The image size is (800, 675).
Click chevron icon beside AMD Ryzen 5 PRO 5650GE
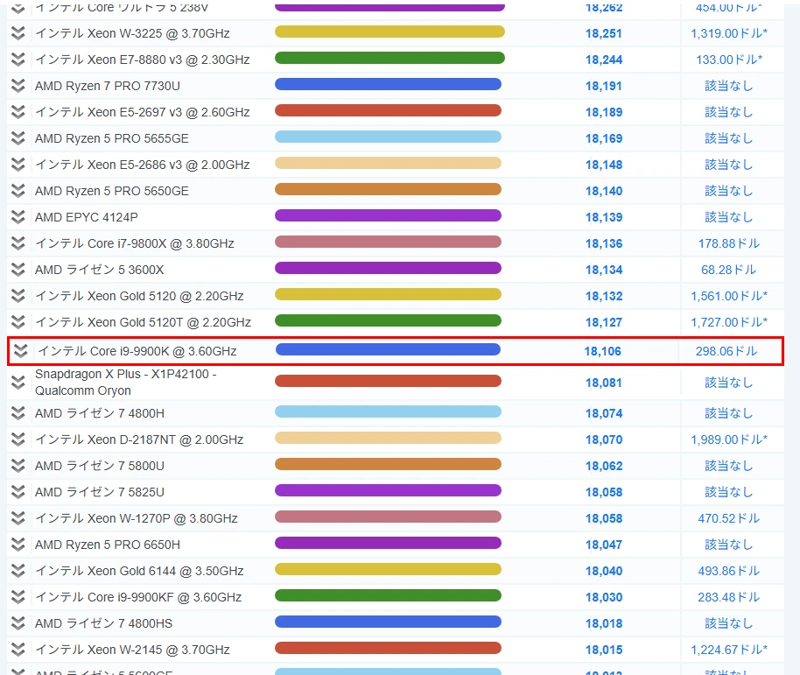click(x=18, y=191)
